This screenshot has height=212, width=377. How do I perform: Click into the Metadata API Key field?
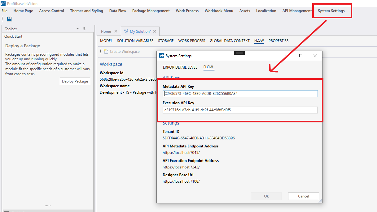(x=240, y=94)
